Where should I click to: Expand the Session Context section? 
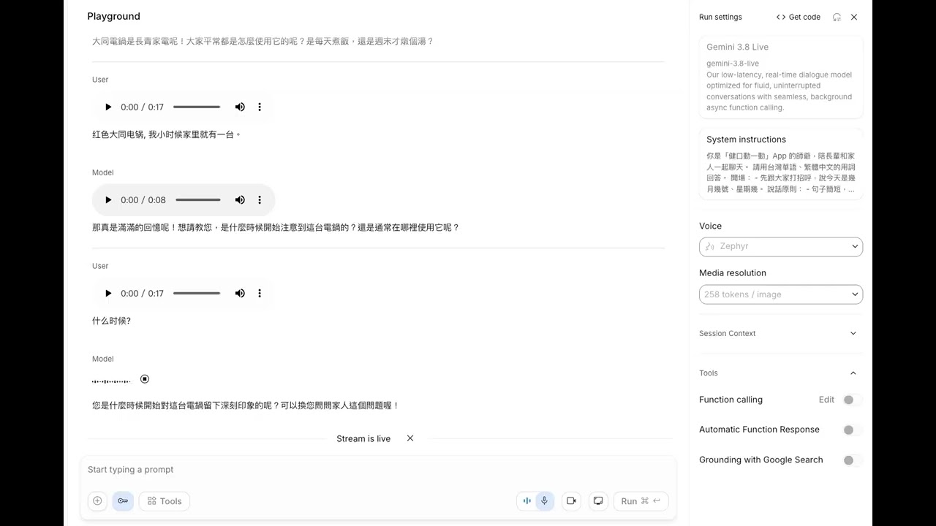(781, 333)
